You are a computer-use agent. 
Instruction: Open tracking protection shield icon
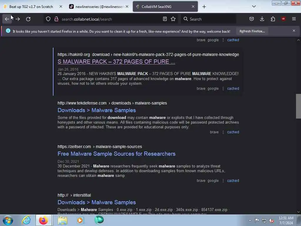pyautogui.click(x=48, y=19)
